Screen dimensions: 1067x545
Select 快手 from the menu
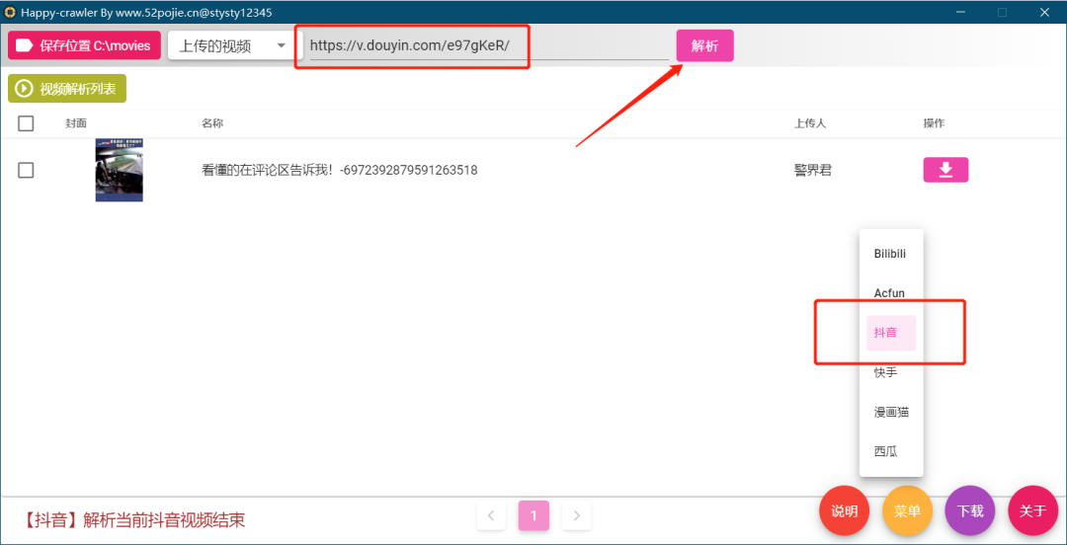pos(891,372)
